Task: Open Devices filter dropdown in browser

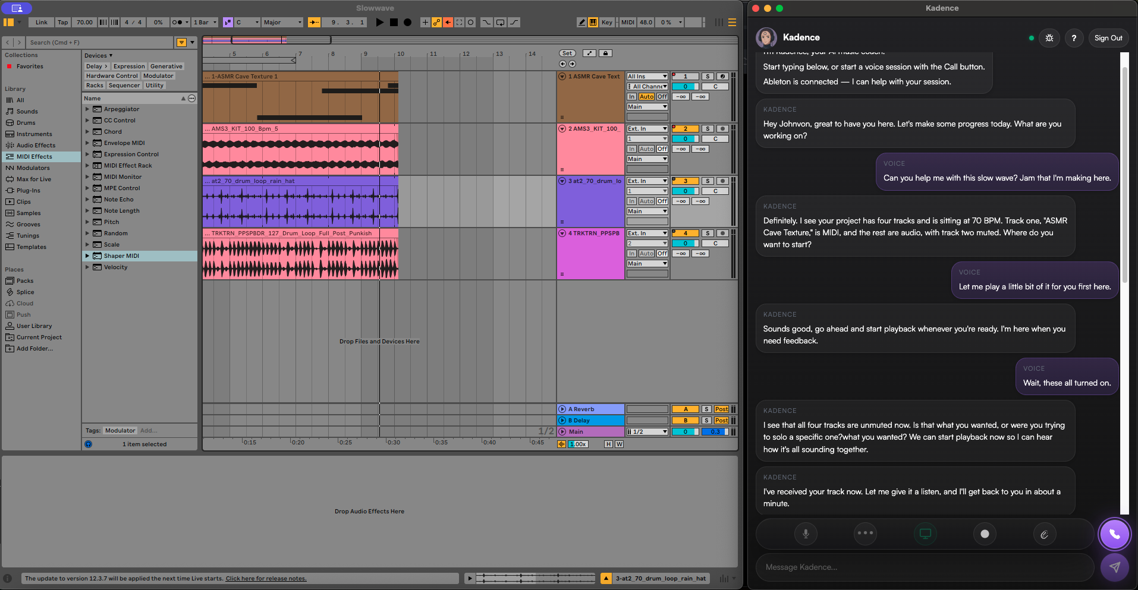Action: point(98,56)
